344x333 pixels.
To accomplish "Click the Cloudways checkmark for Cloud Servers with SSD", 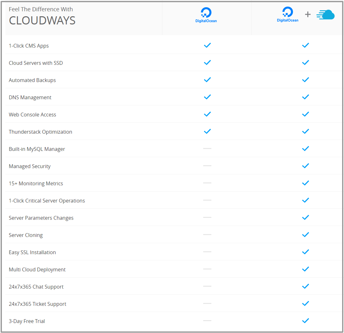I will click(305, 63).
